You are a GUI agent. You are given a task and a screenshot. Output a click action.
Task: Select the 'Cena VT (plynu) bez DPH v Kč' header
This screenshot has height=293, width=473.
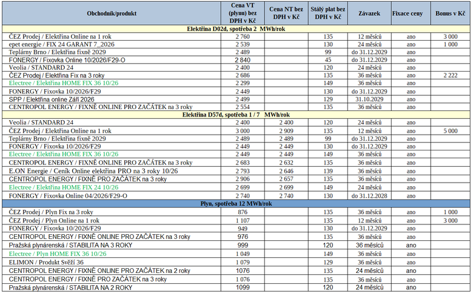(243, 13)
